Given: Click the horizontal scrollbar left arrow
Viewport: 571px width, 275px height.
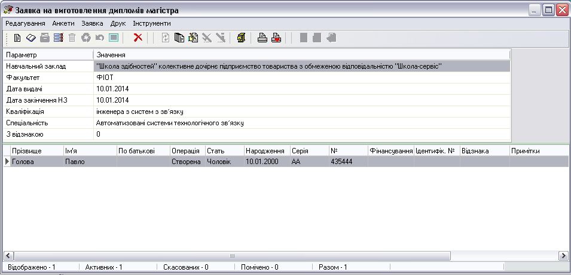Looking at the screenshot, I should pyautogui.click(x=8, y=256).
